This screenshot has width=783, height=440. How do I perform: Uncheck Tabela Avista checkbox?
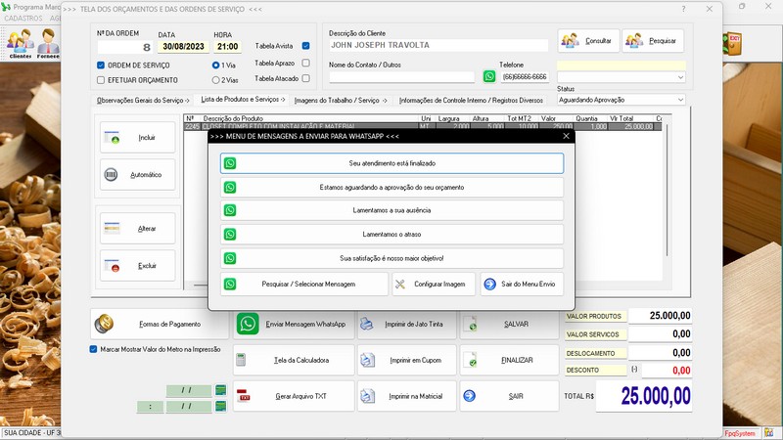[x=306, y=45]
